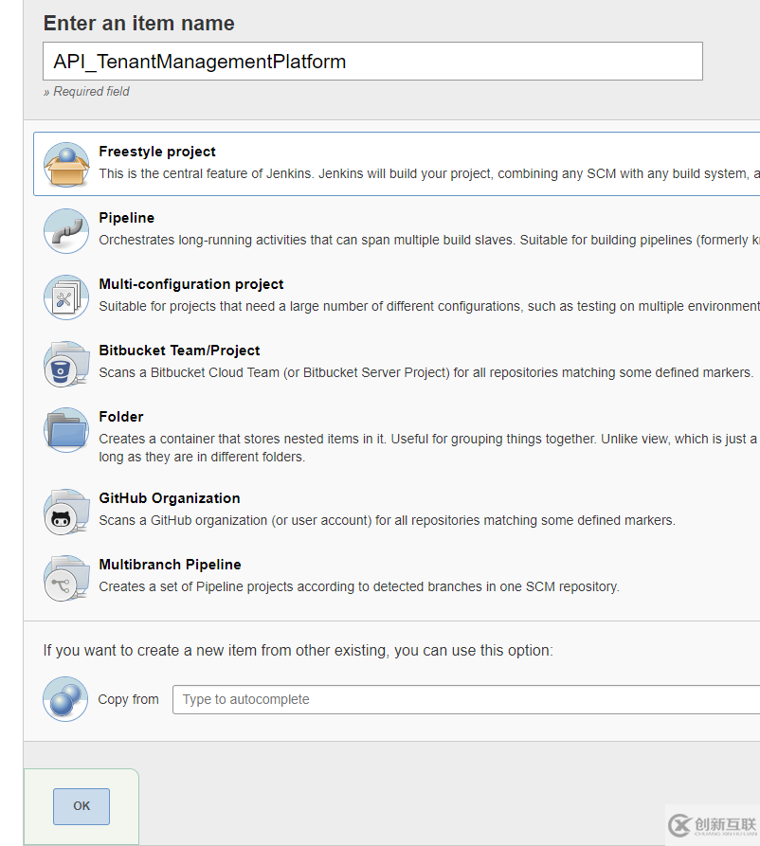Click Bitbucket Cloud Team description text
The width and height of the screenshot is (760, 846).
[x=425, y=373]
